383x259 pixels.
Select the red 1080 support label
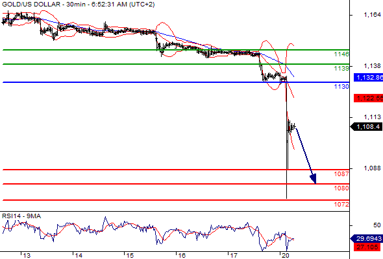pyautogui.click(x=341, y=188)
